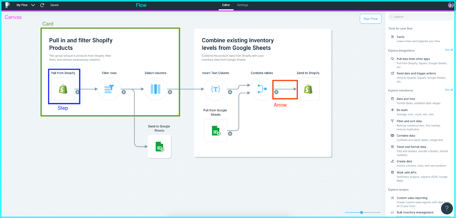Select the Editor tab
Screen dimensions: 456x218
[x=226, y=5]
